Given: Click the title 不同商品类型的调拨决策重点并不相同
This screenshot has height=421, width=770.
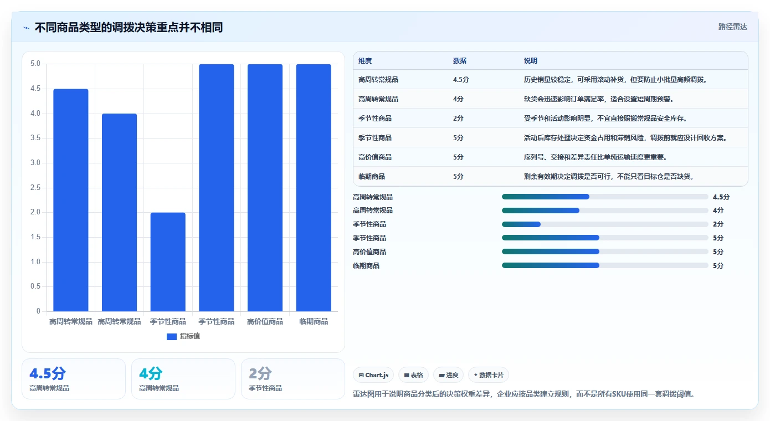Looking at the screenshot, I should pyautogui.click(x=129, y=28).
